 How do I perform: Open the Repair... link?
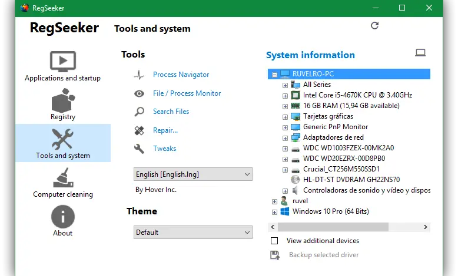[165, 130]
